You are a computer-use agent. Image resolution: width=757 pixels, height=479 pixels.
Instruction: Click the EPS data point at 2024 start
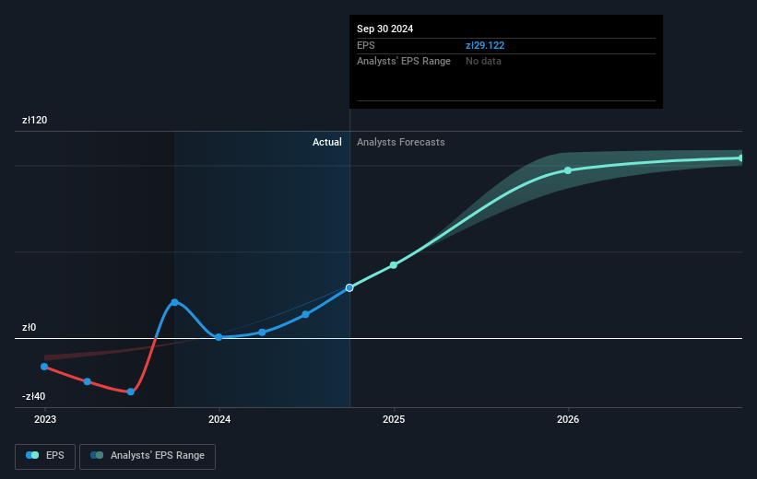coord(219,337)
